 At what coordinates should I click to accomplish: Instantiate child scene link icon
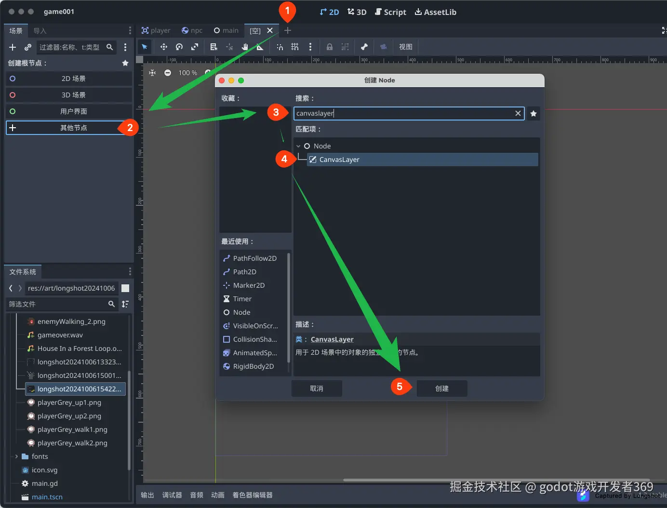[28, 47]
